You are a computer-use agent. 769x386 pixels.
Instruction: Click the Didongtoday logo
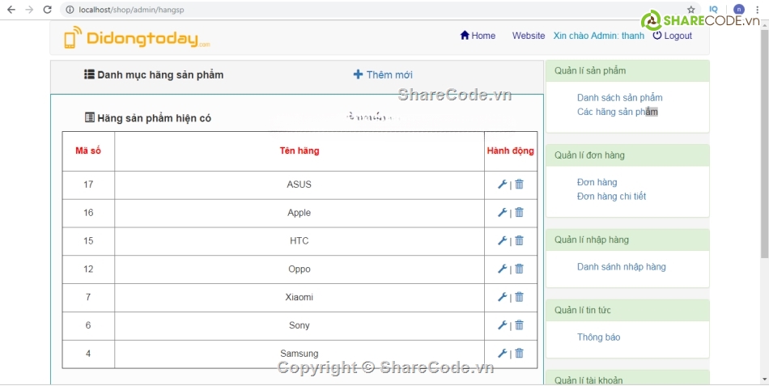(137, 38)
